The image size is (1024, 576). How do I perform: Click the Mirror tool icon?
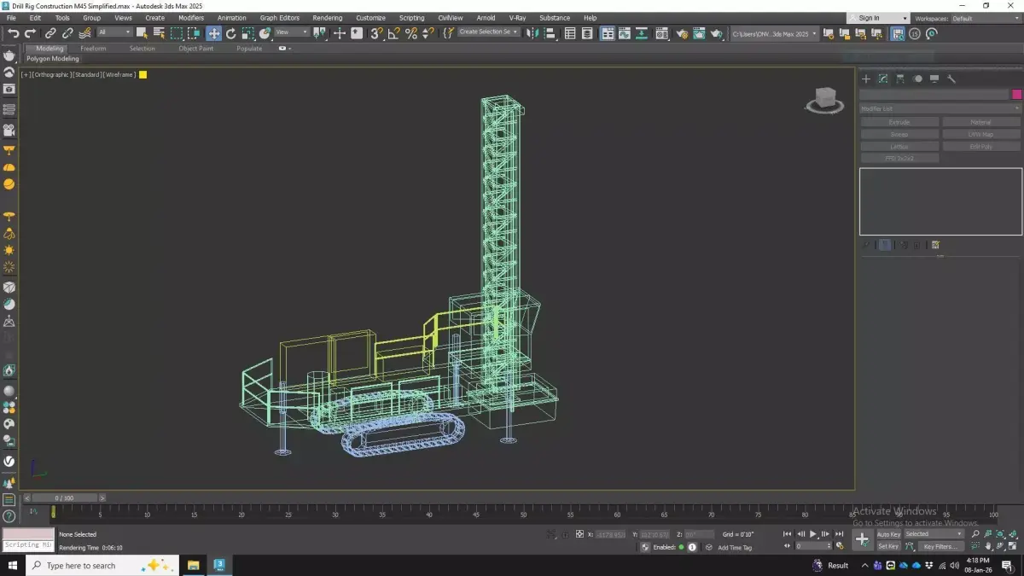tap(532, 33)
